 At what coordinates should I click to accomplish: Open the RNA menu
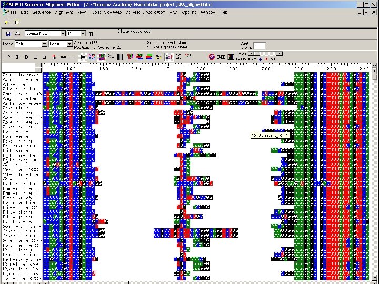(x=173, y=12)
